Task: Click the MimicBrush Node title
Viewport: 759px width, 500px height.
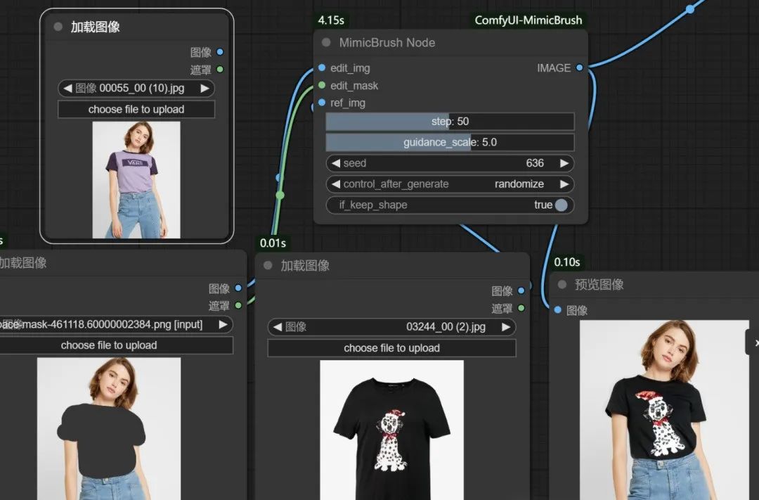Action: pyautogui.click(x=387, y=43)
